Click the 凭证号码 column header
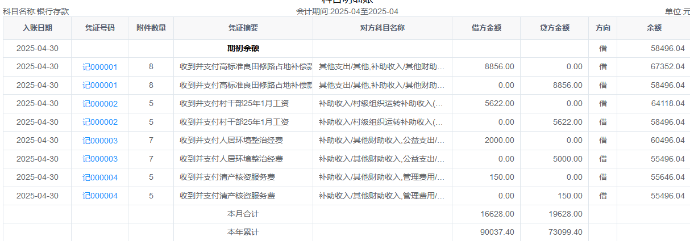This screenshot has height=241, width=690. pyautogui.click(x=100, y=28)
